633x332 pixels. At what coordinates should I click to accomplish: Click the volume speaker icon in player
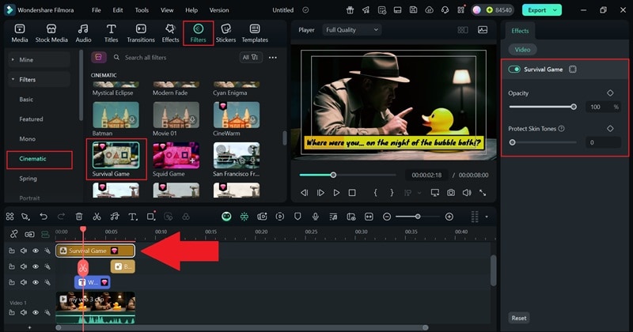pos(467,193)
